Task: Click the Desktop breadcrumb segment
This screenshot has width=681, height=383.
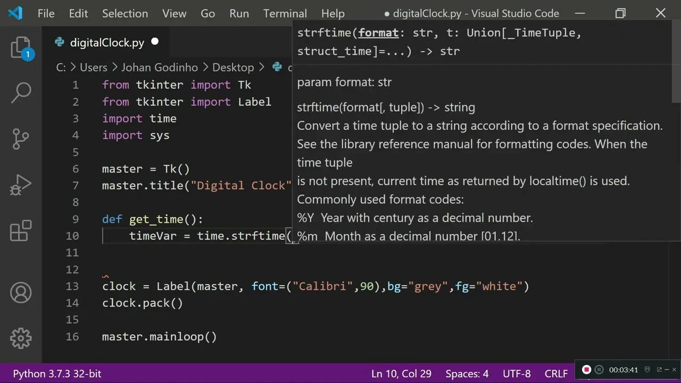Action: 233,68
